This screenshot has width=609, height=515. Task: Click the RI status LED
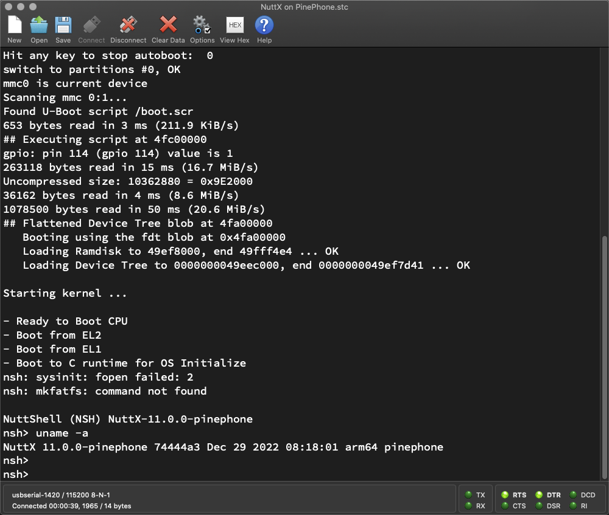pyautogui.click(x=574, y=506)
